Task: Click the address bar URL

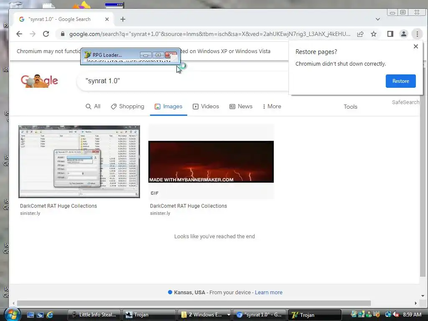Action: [x=210, y=34]
